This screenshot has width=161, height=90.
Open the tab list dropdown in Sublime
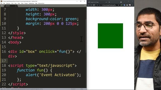pos(85,5)
